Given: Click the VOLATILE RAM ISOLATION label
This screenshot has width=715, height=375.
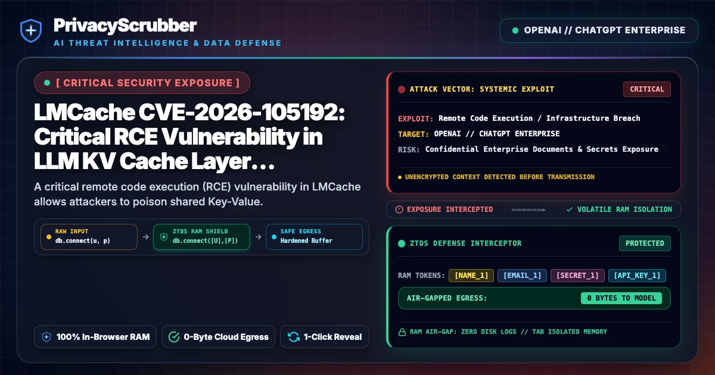Looking at the screenshot, I should [x=624, y=210].
